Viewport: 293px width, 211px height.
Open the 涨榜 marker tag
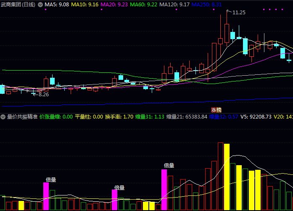click(x=216, y=110)
